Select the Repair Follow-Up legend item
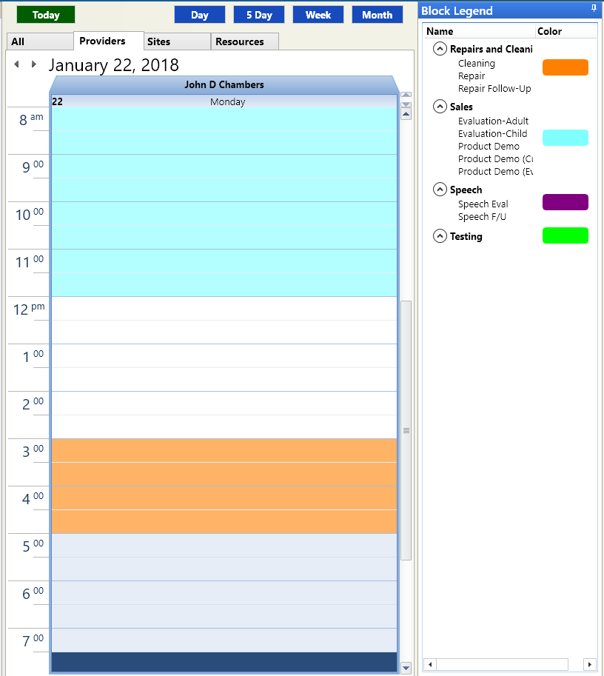 (x=494, y=89)
